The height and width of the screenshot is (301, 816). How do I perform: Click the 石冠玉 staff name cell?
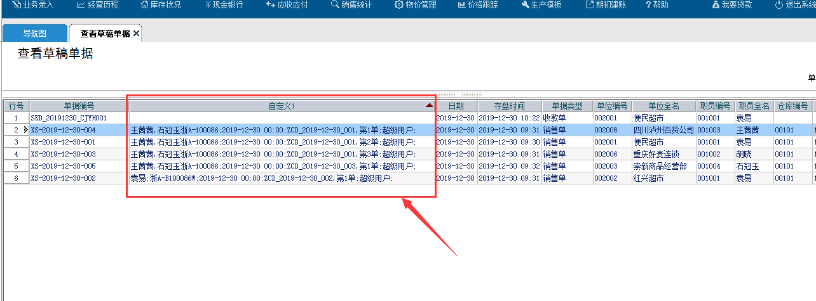coord(754,166)
